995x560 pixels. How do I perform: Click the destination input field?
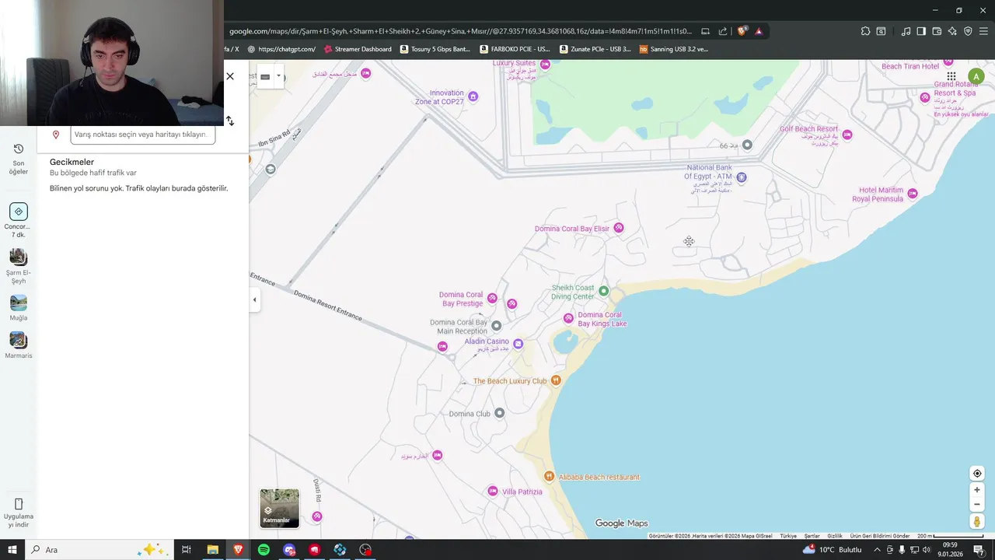click(x=142, y=135)
